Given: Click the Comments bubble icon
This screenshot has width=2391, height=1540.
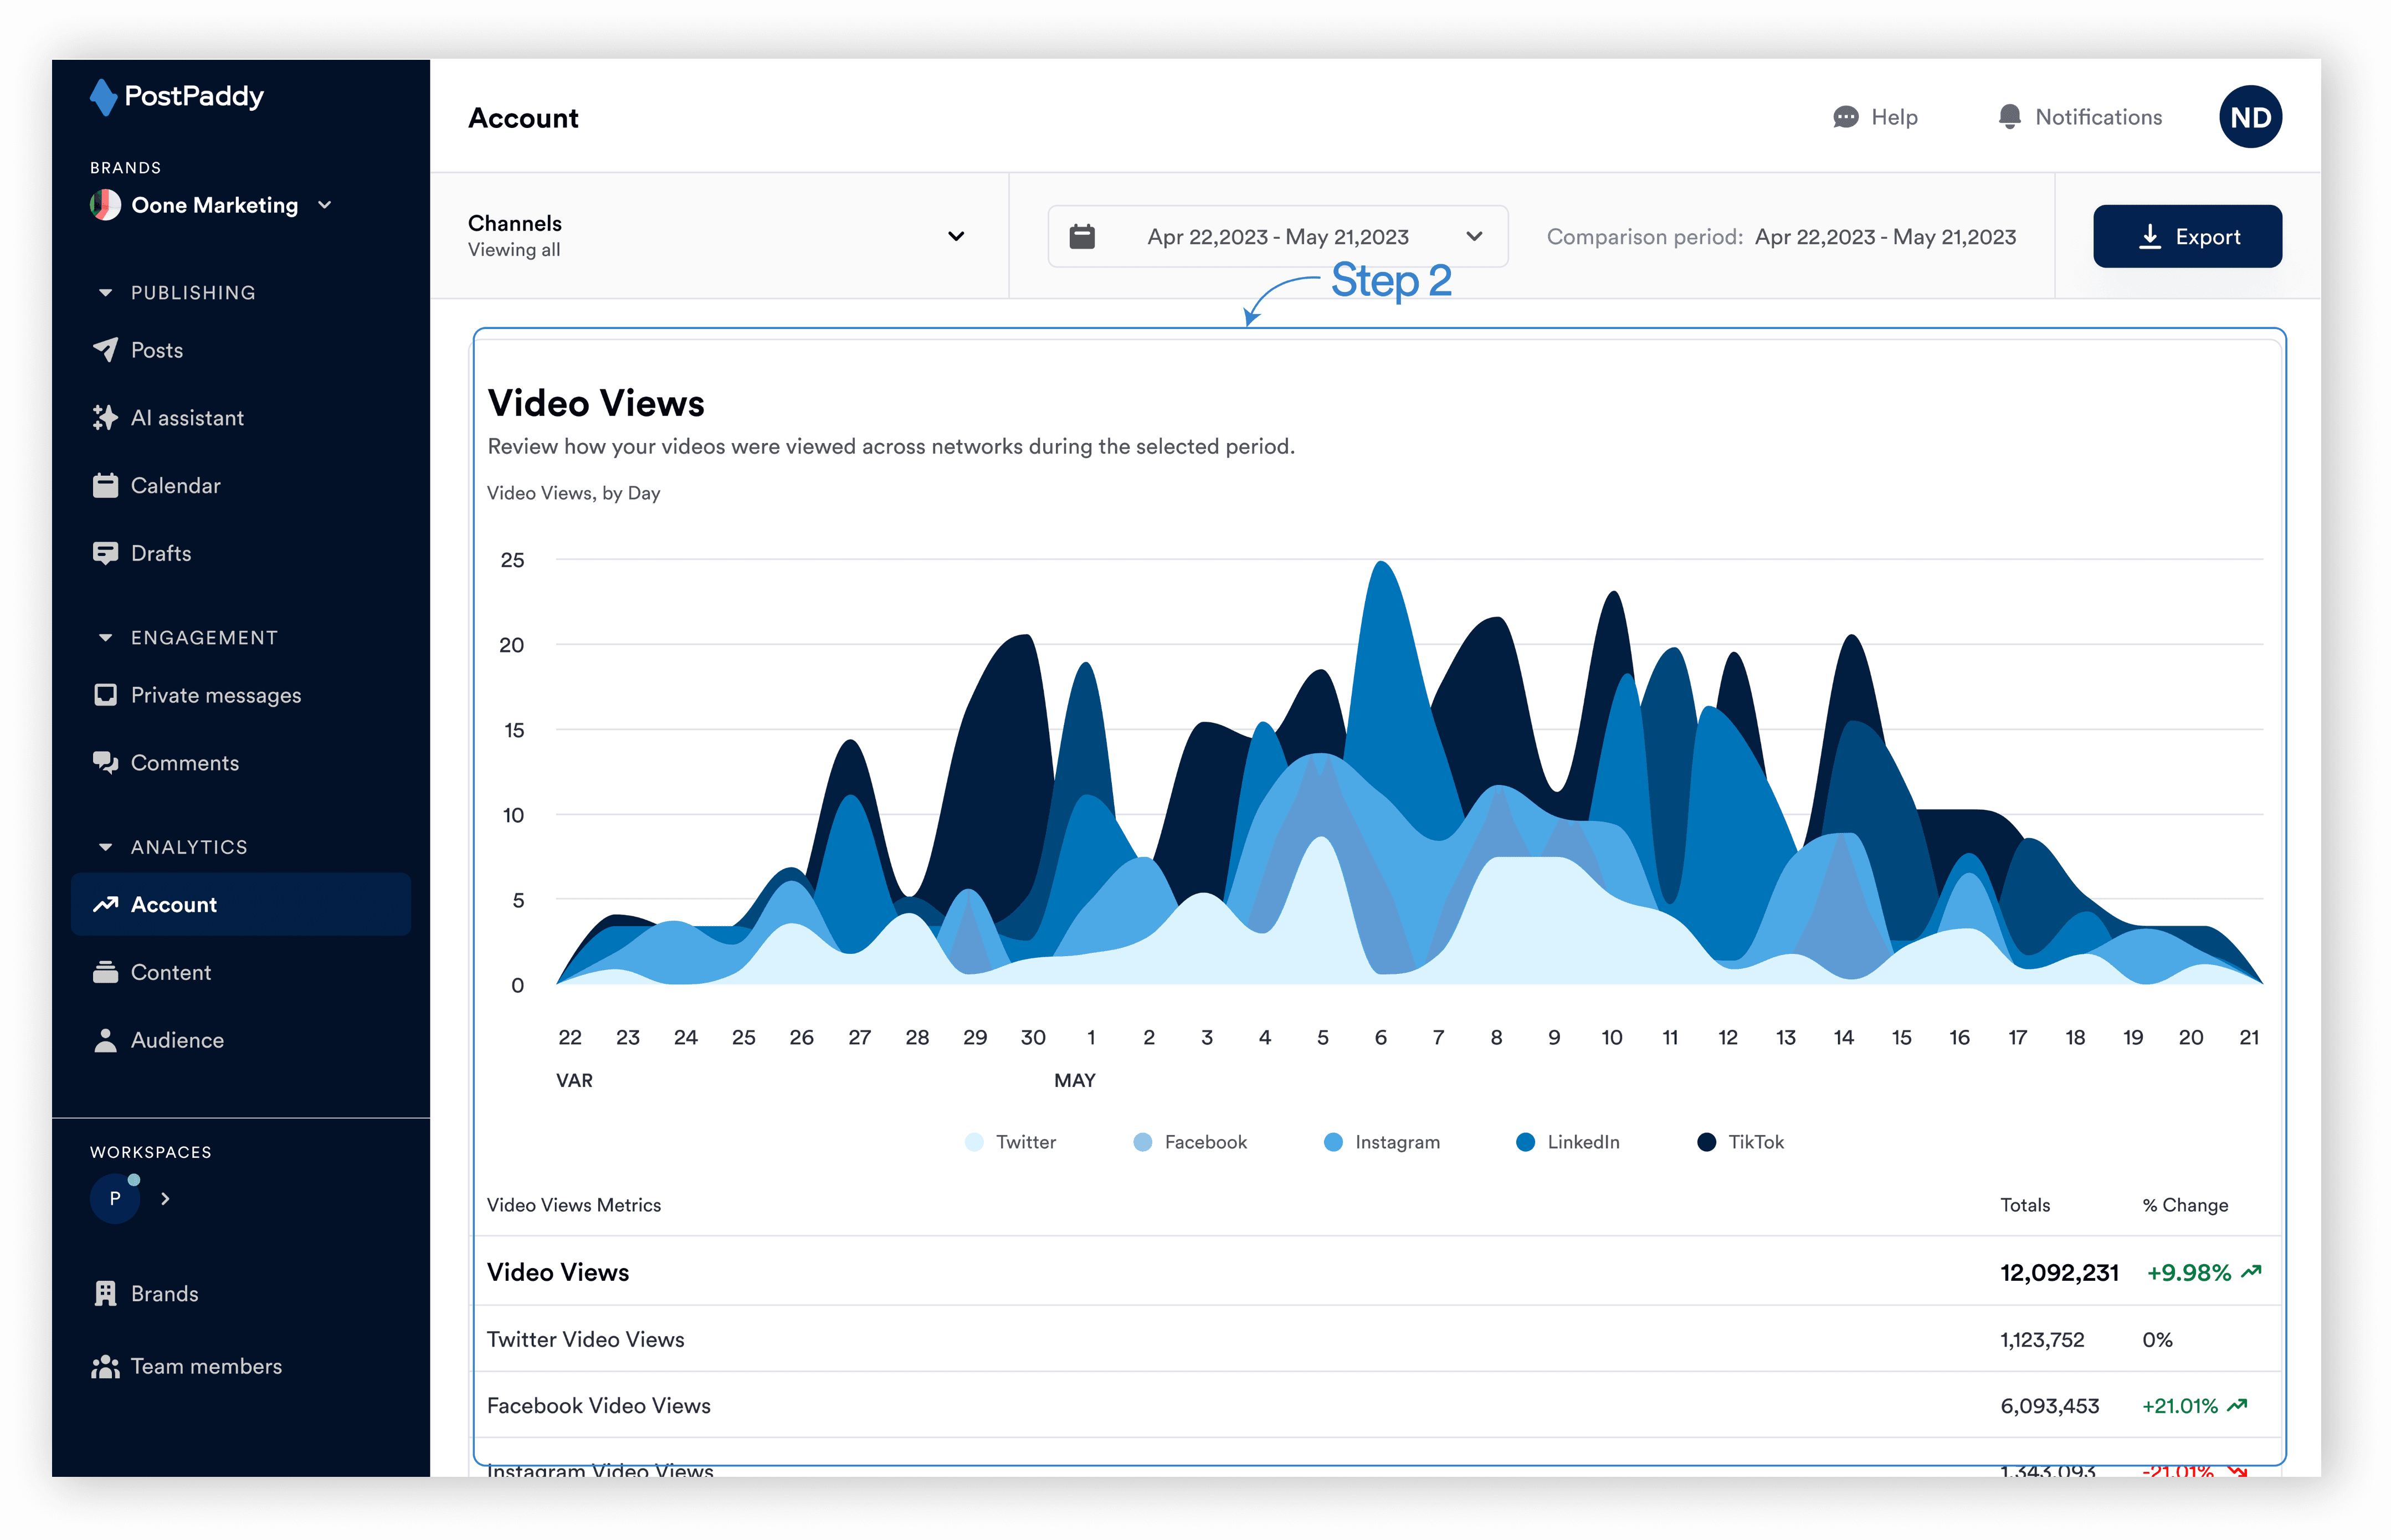Looking at the screenshot, I should point(105,763).
